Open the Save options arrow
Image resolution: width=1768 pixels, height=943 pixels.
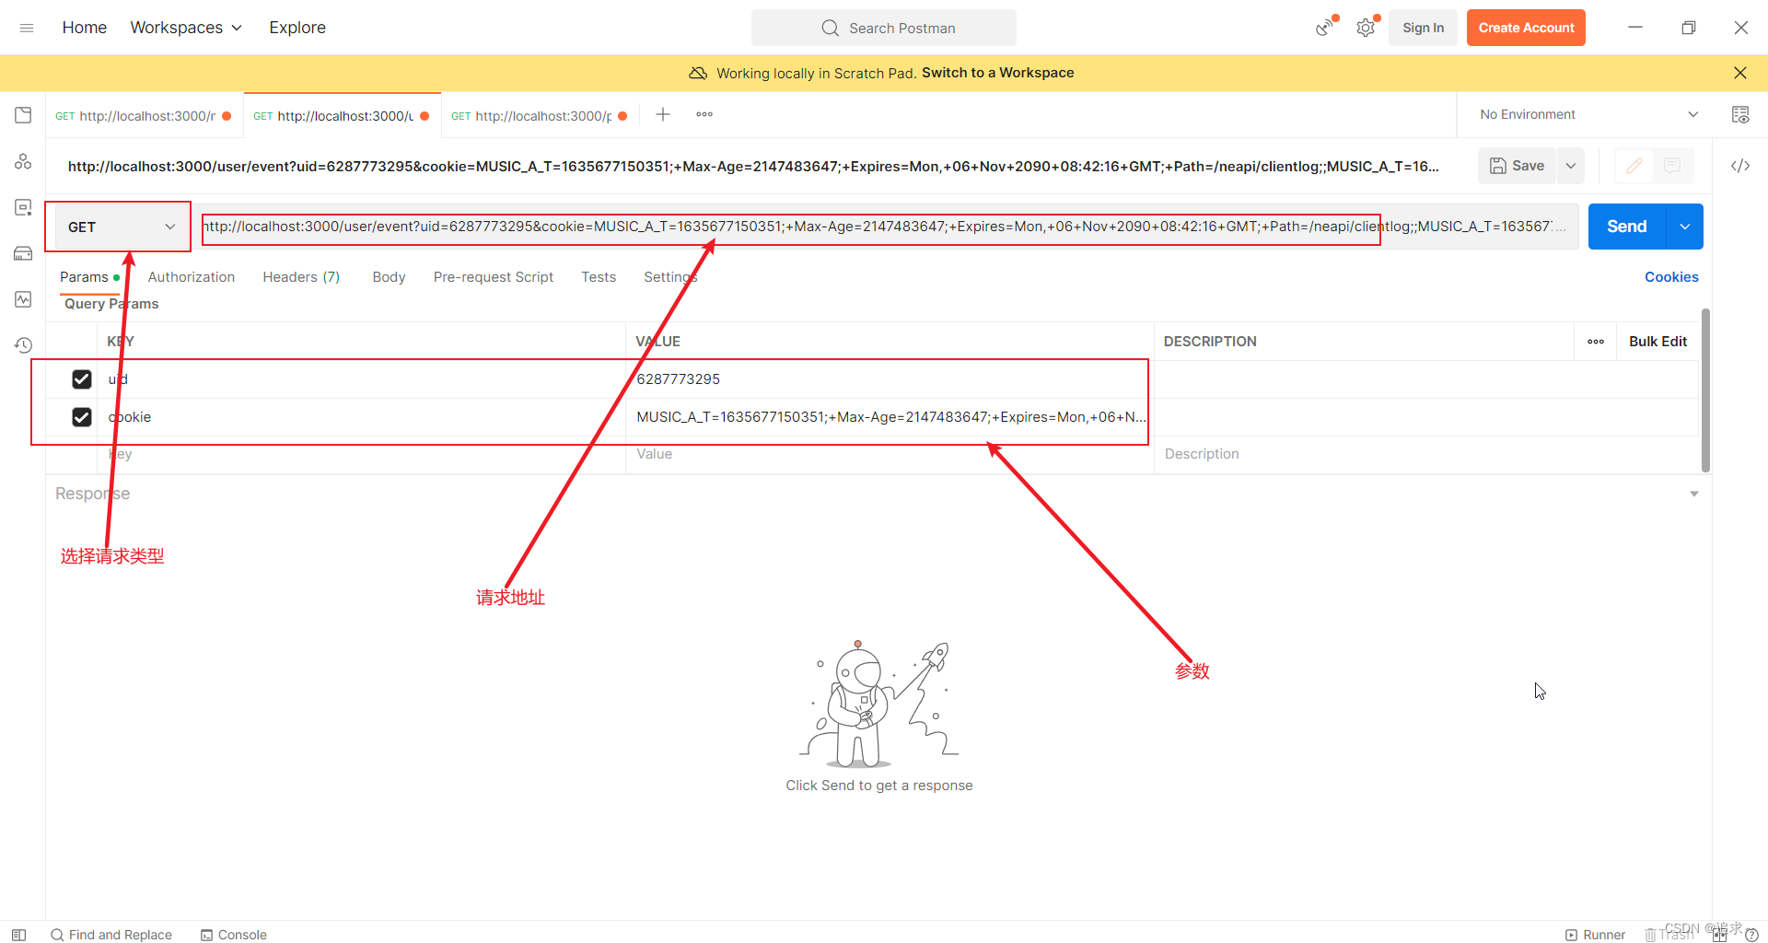1571,166
